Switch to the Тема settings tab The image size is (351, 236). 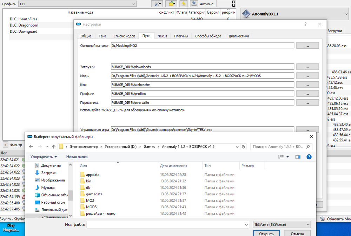(102, 36)
